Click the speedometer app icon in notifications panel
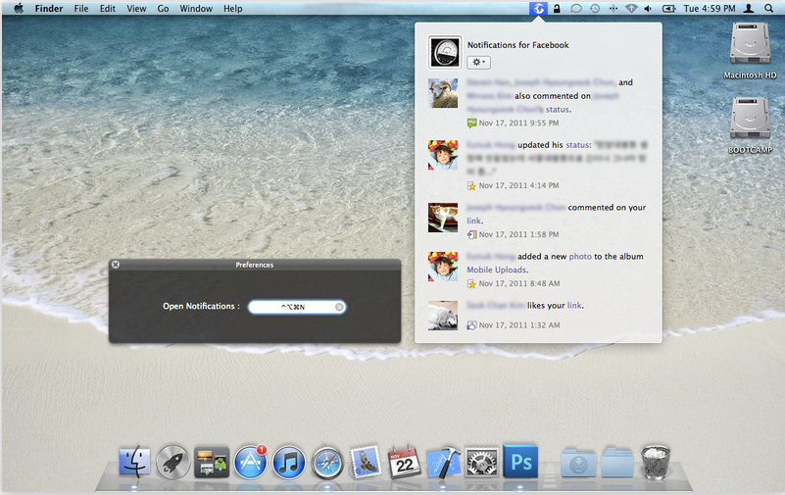The image size is (785, 495). [x=445, y=52]
